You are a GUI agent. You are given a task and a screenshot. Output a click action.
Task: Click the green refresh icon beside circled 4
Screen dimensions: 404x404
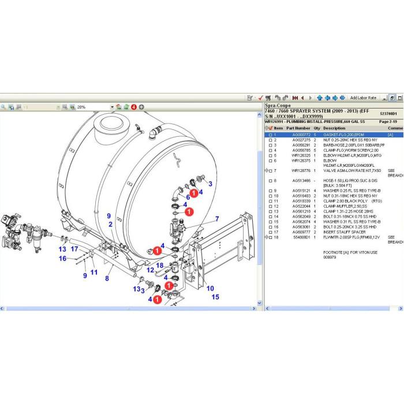(x=126, y=107)
